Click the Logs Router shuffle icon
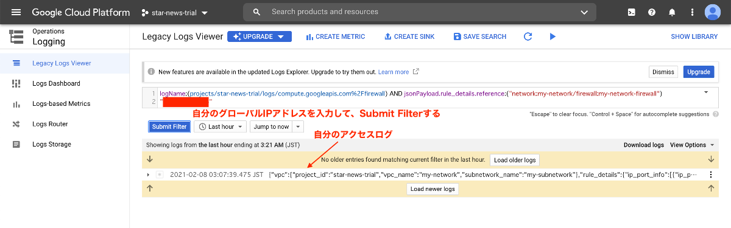This screenshot has width=731, height=228. 16,124
